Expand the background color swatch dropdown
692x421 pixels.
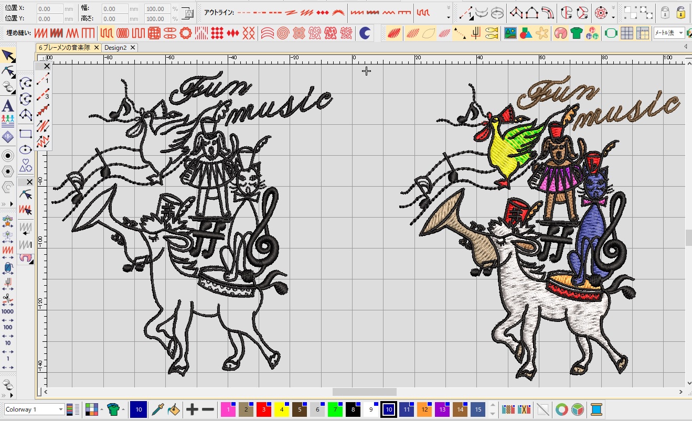tap(101, 409)
